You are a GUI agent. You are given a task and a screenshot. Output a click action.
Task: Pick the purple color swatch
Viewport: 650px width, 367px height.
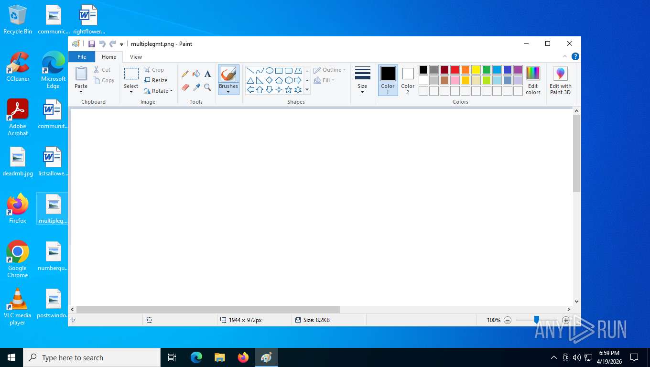tap(518, 70)
